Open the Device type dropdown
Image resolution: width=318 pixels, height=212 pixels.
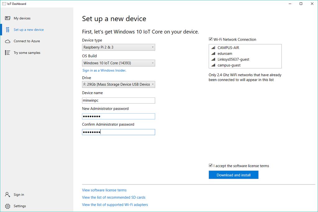[118, 47]
